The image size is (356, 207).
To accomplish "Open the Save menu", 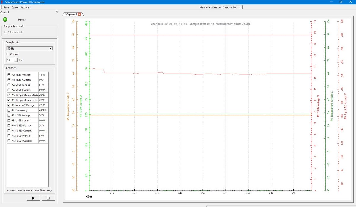I will pyautogui.click(x=6, y=7).
